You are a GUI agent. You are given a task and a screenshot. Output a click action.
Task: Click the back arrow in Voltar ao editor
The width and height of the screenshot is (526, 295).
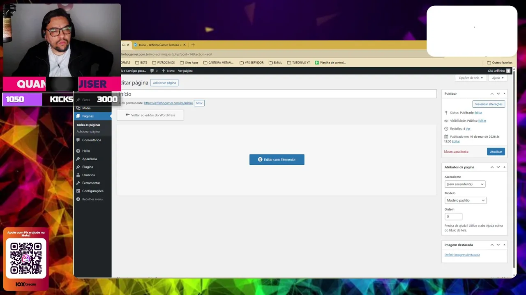(x=127, y=115)
